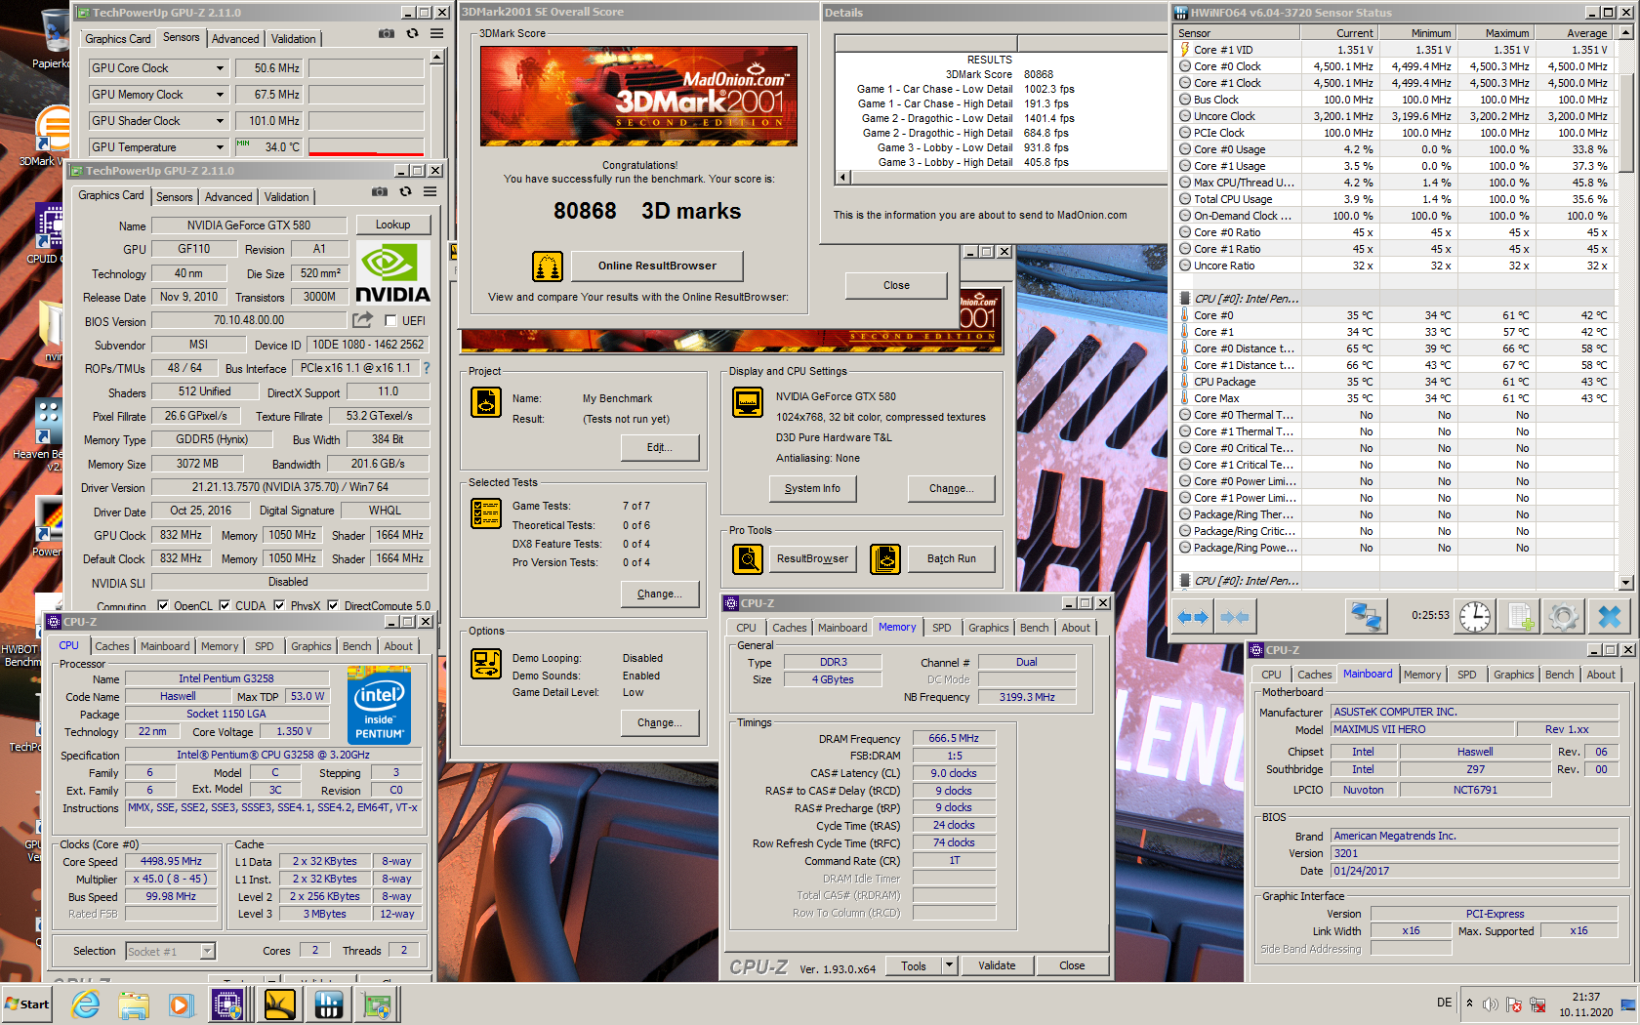1640x1025 pixels.
Task: Open the HWiNFO sensor settings gear icon
Action: coord(1564,617)
